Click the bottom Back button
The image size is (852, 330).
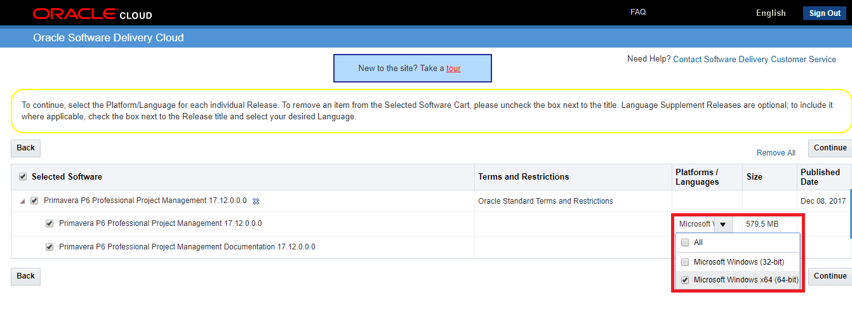point(26,276)
